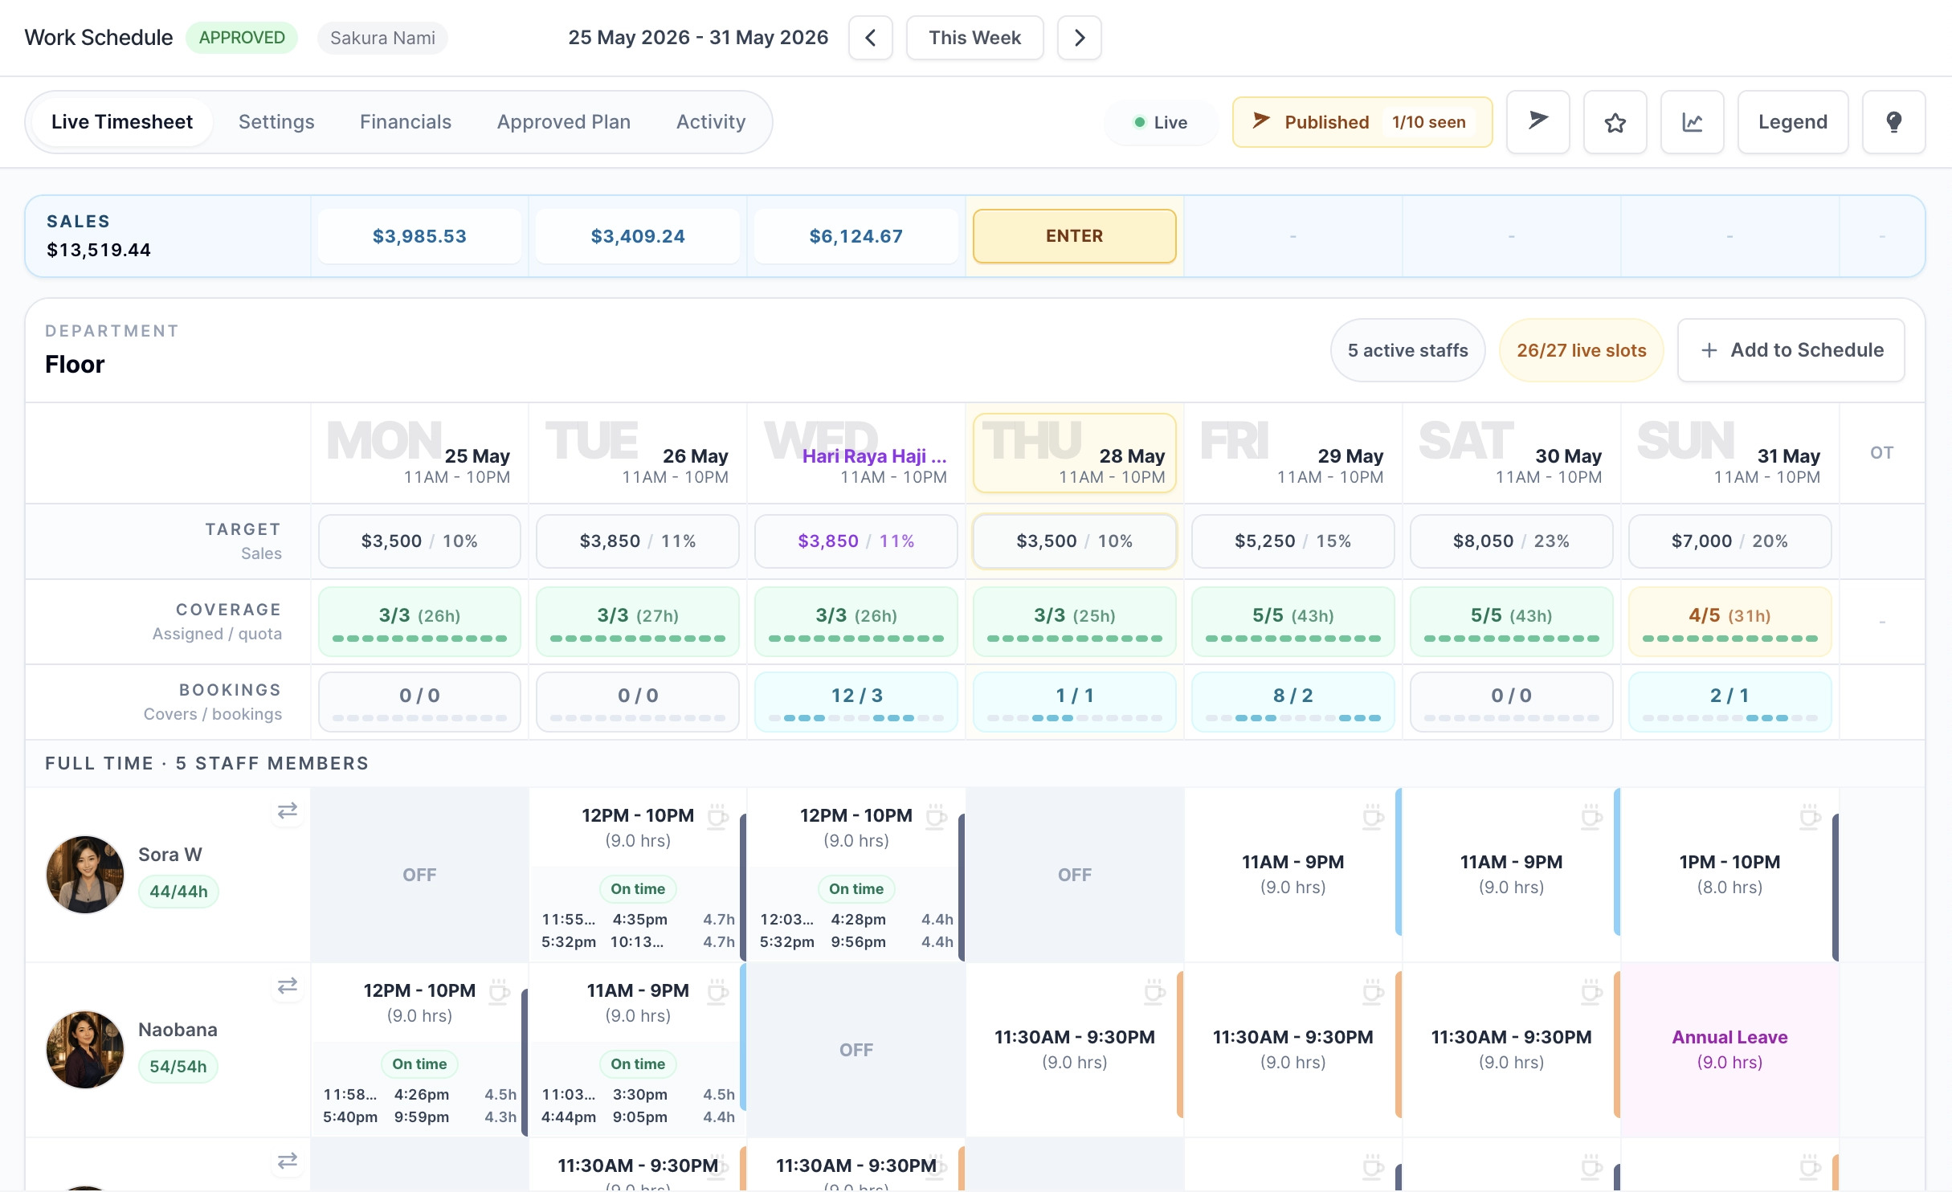This screenshot has width=1952, height=1192.
Task: Open the Settings tab
Action: 276,122
